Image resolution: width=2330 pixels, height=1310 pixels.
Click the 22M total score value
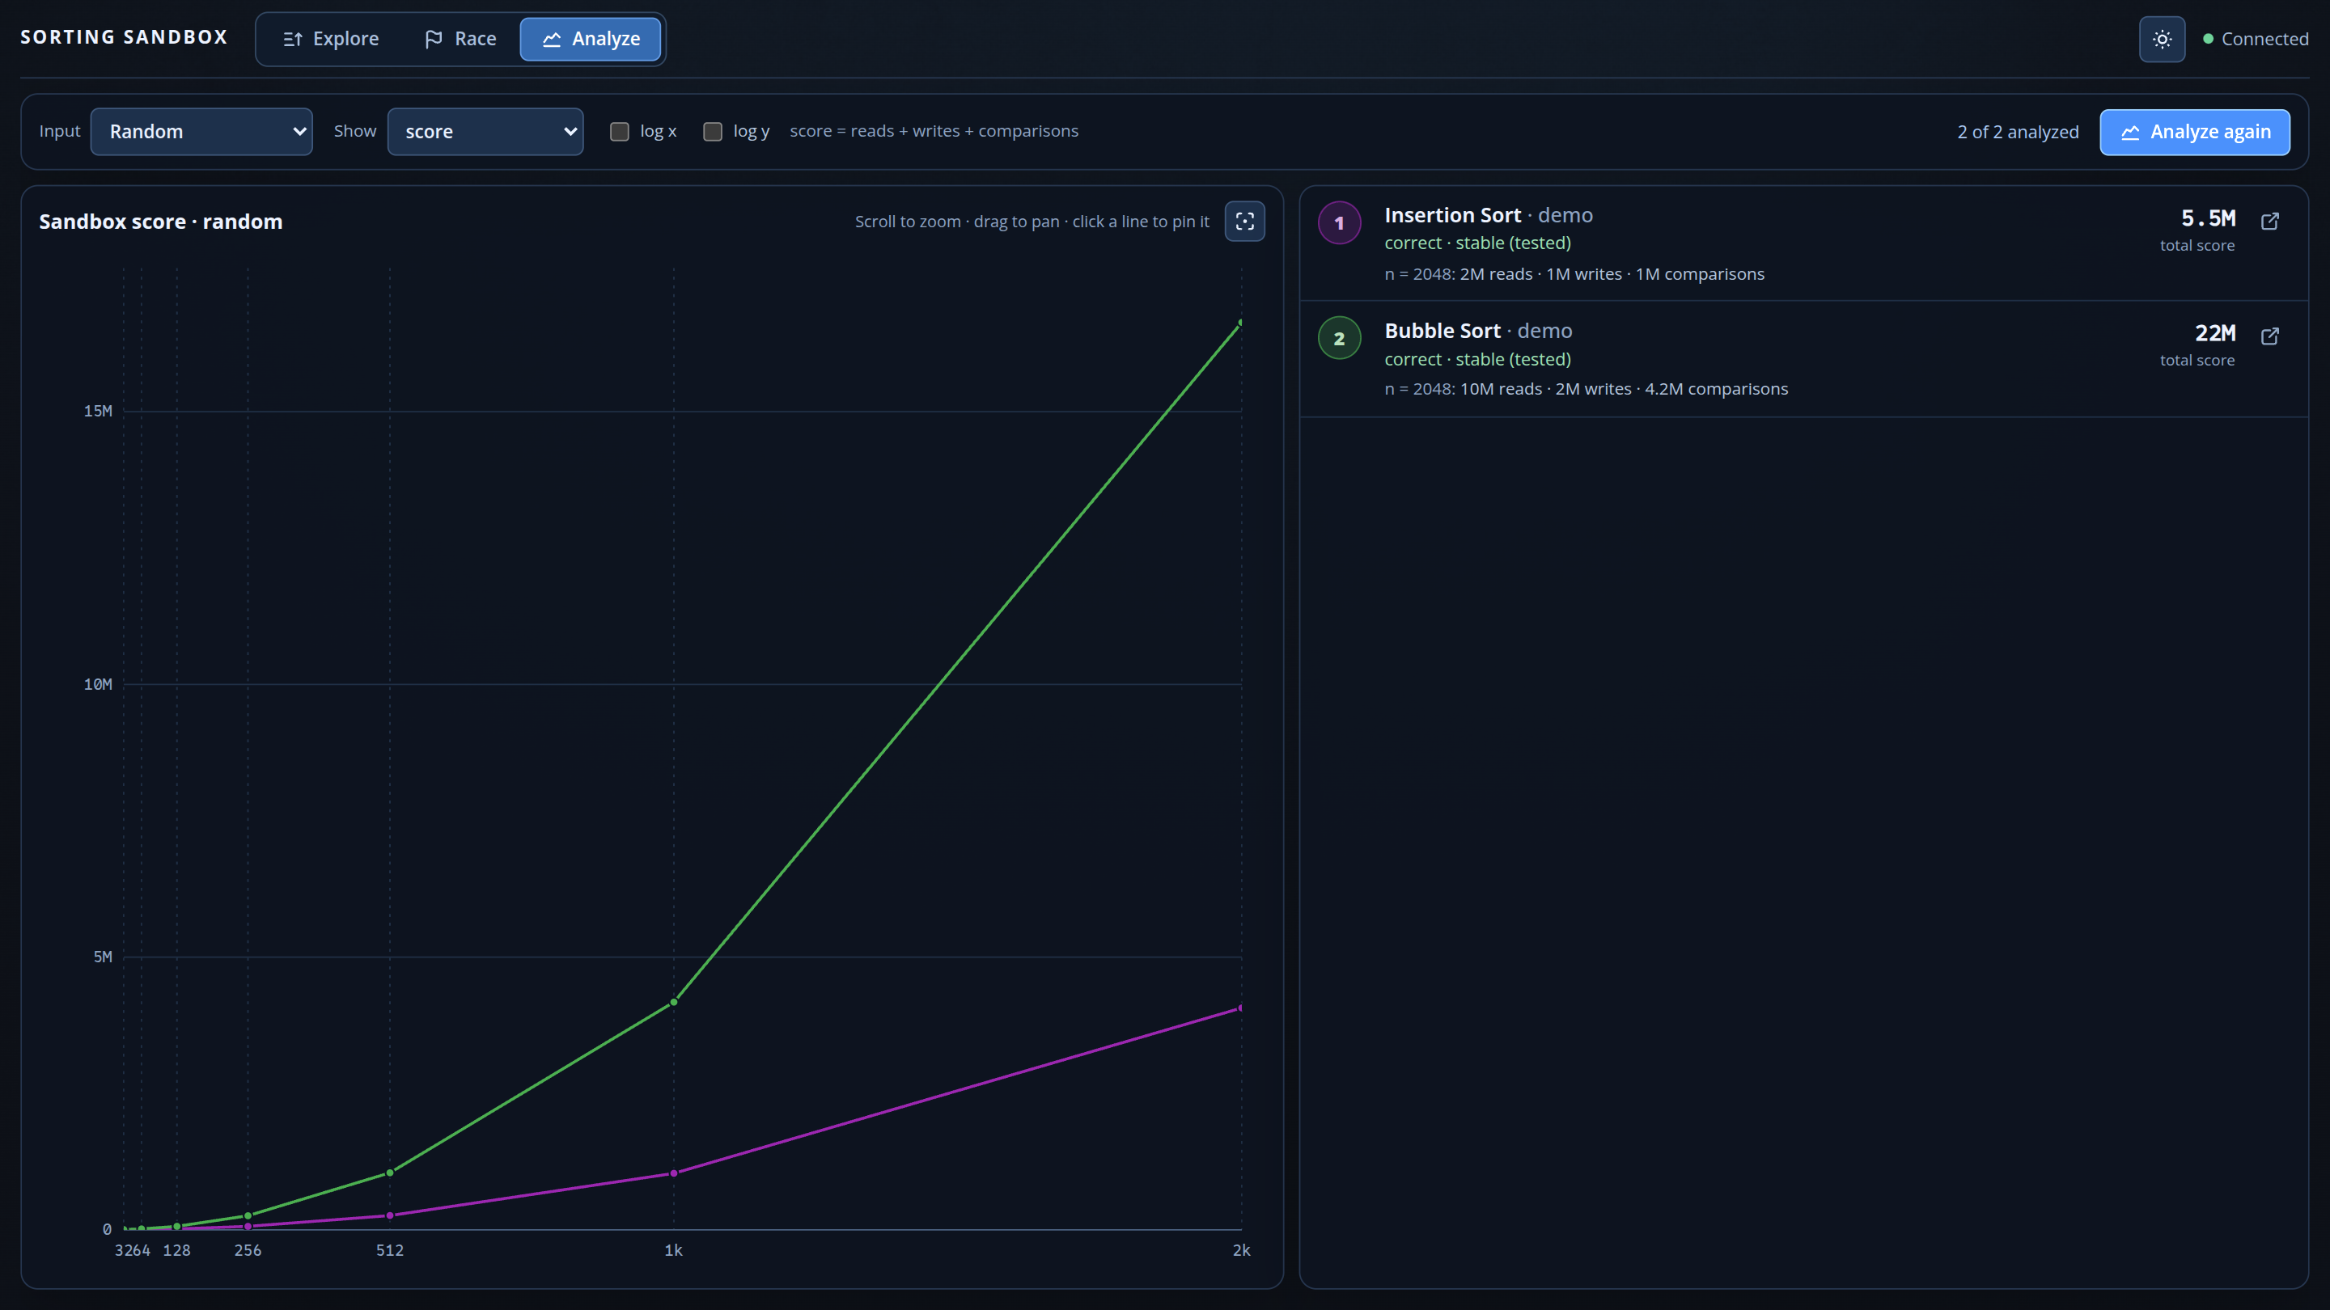tap(2215, 332)
